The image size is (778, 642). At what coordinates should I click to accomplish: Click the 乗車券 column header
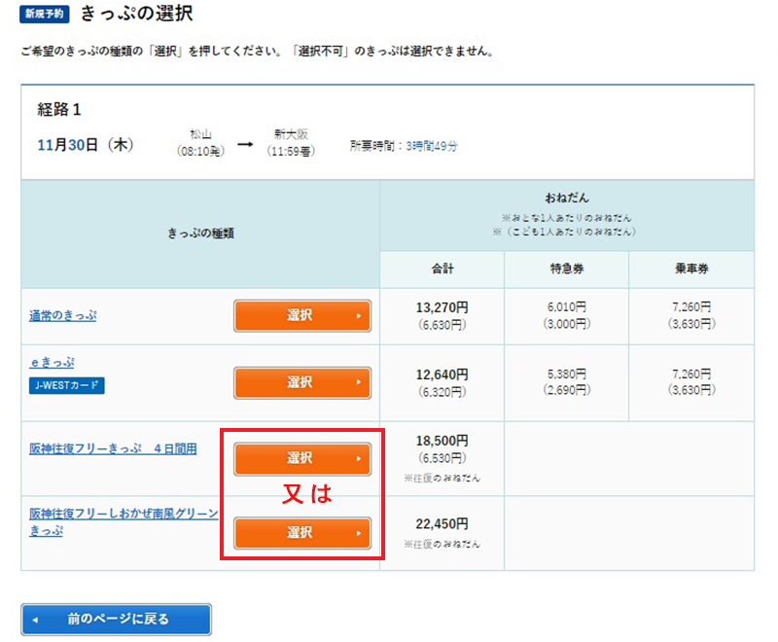click(690, 269)
